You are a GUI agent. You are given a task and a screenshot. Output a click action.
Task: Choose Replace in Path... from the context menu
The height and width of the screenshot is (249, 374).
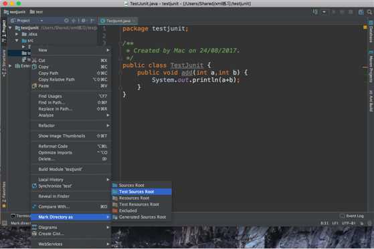[72, 109]
